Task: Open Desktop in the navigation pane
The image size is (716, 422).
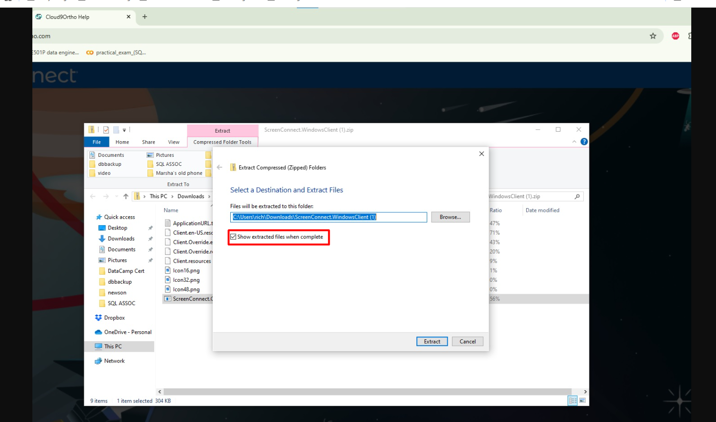Action: (118, 228)
